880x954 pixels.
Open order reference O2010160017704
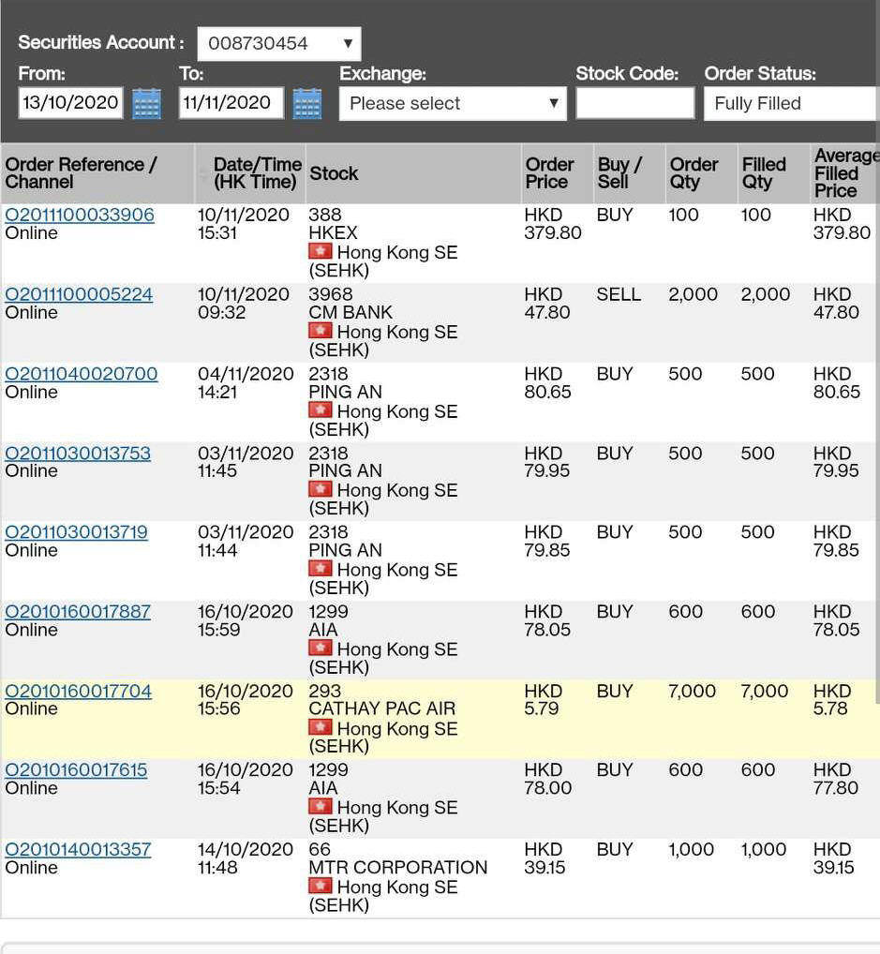click(79, 692)
